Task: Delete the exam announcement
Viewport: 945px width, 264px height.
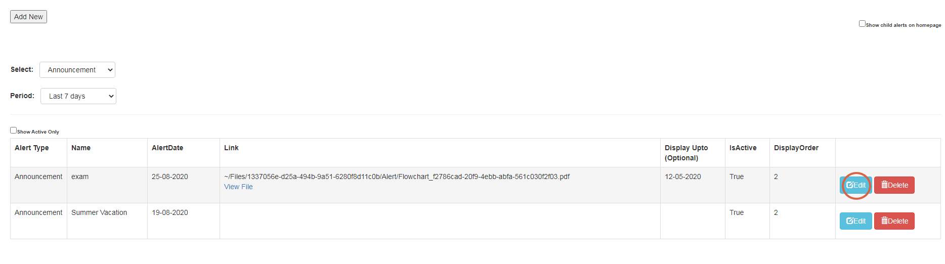Action: point(894,185)
